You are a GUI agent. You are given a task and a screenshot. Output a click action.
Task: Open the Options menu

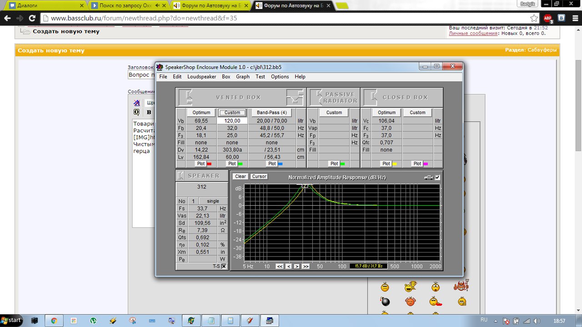click(x=280, y=77)
